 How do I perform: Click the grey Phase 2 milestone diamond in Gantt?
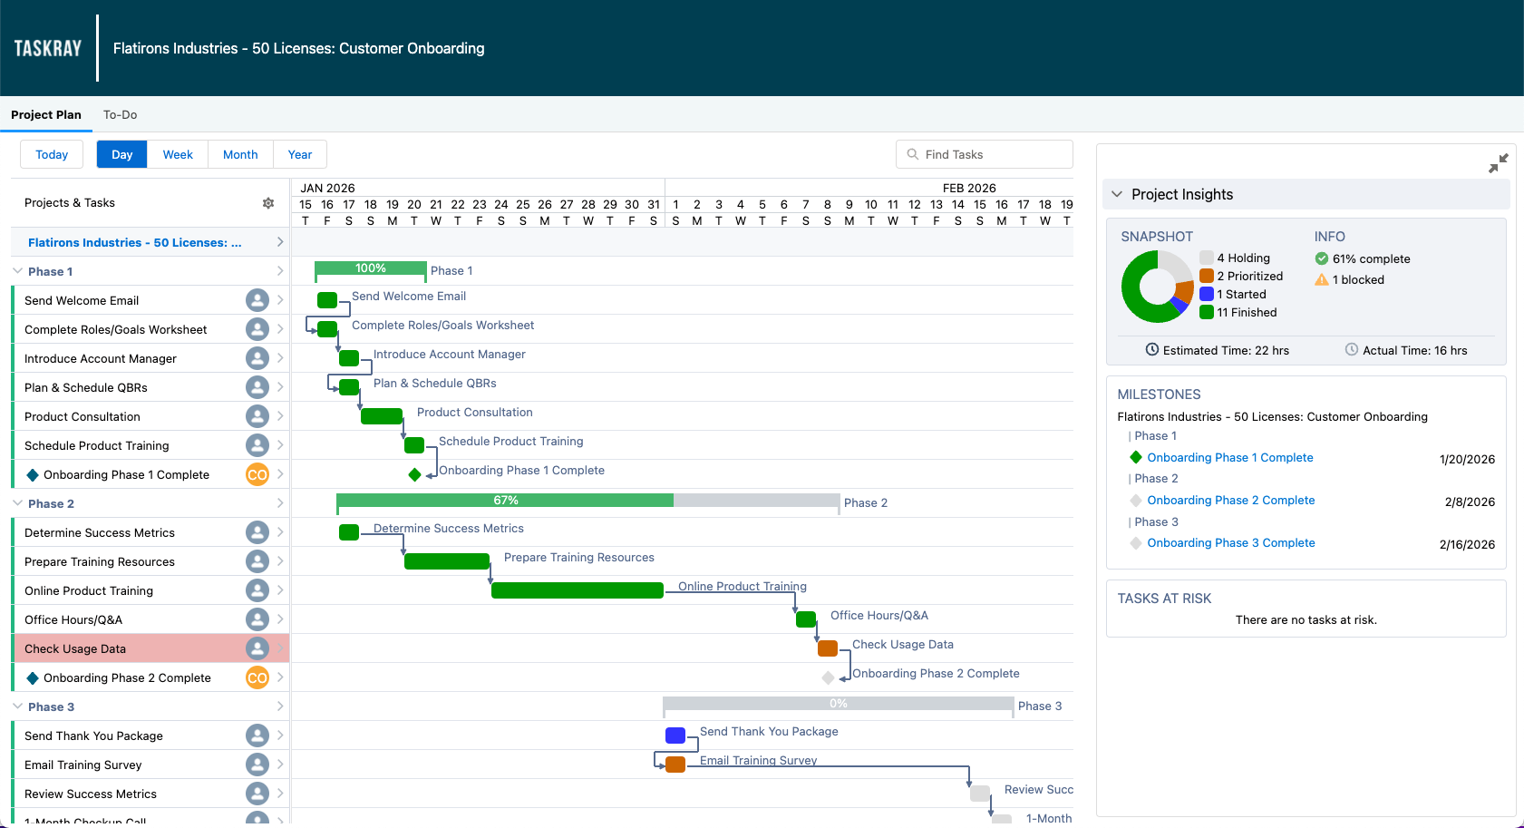click(828, 677)
